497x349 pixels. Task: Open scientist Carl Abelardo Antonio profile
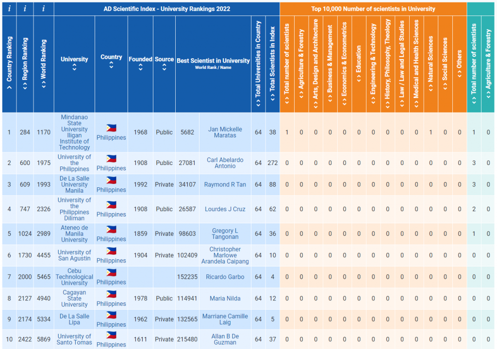click(225, 163)
